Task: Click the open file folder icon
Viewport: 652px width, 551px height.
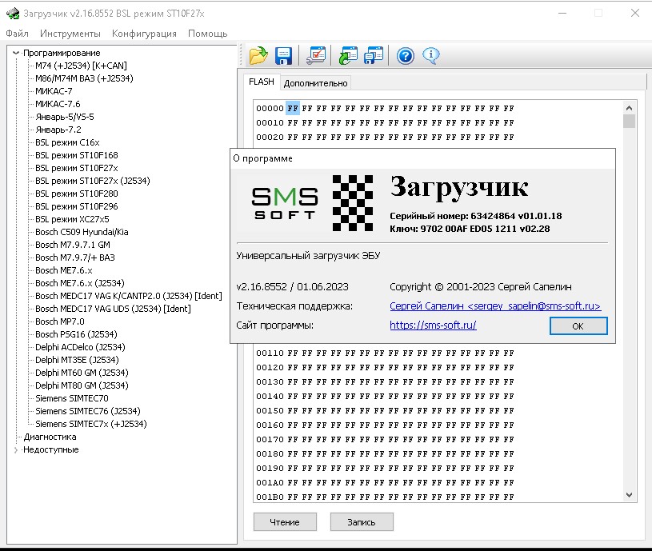Action: (258, 55)
